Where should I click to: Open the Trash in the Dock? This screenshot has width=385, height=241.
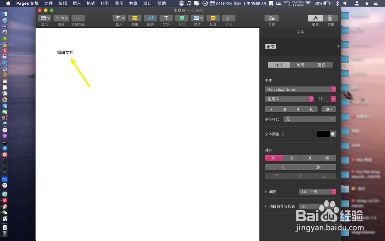tap(5, 233)
